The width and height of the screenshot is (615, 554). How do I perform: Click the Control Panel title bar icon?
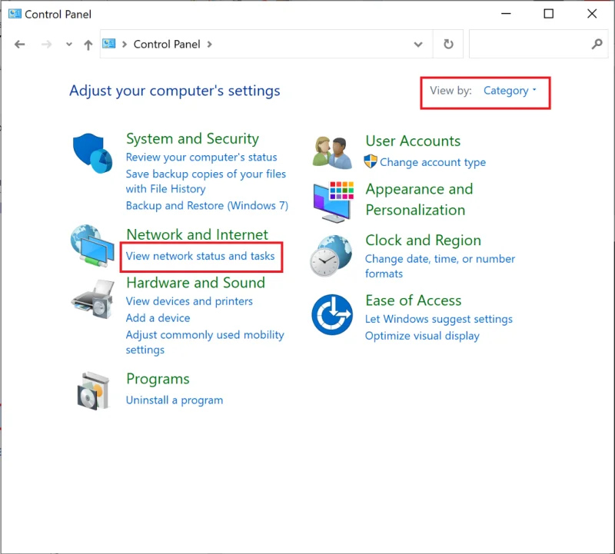pyautogui.click(x=15, y=14)
